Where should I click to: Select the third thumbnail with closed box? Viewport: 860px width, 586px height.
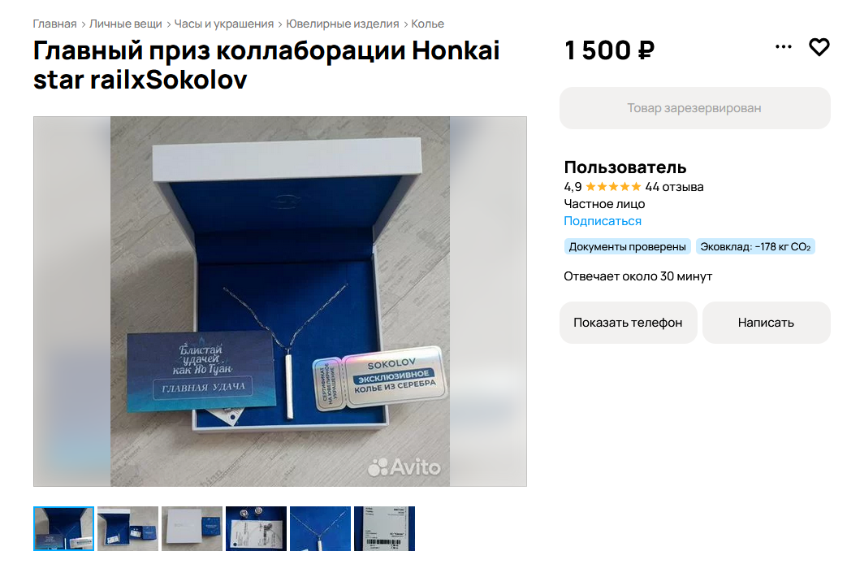[192, 528]
